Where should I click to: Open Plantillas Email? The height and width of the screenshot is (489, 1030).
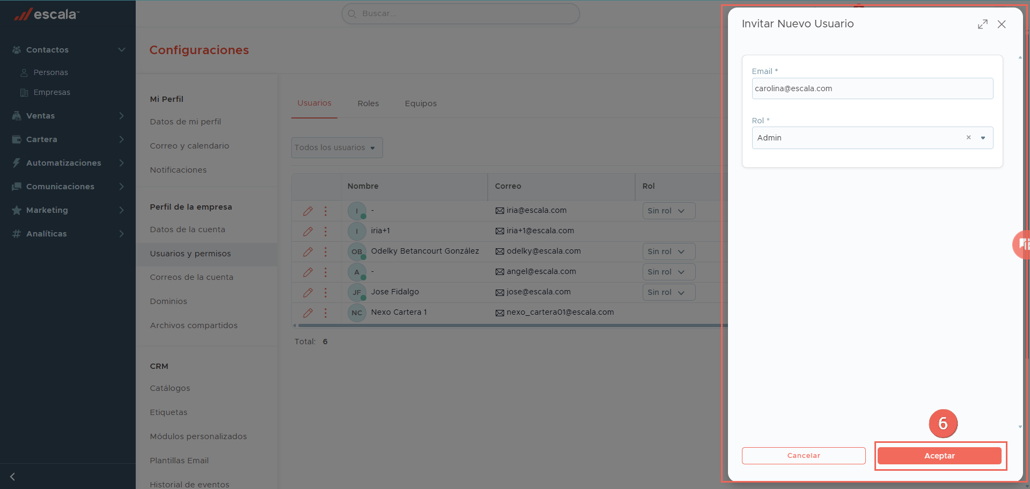(179, 461)
